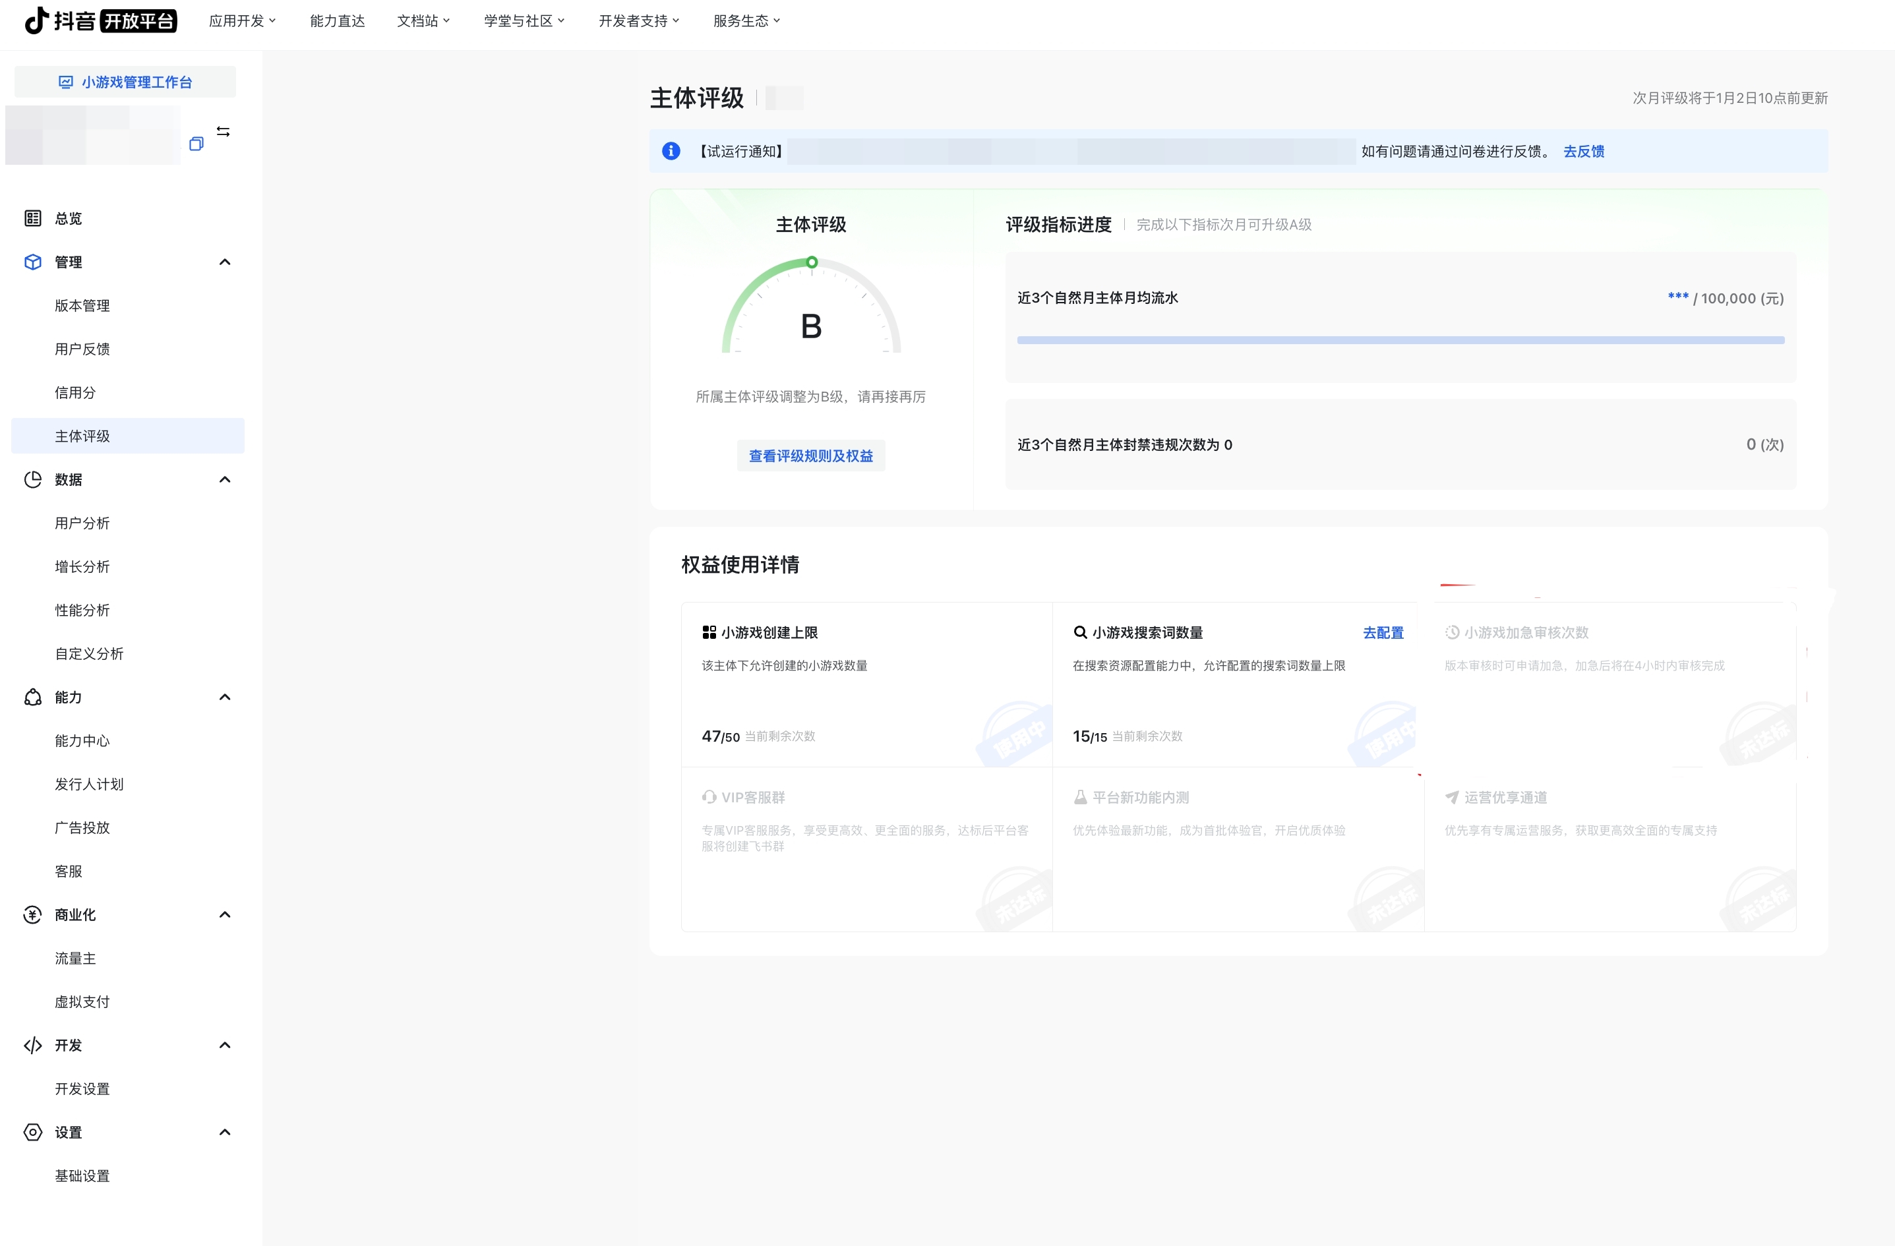Image resolution: width=1895 pixels, height=1246 pixels.
Task: Open 信用分 page from sidebar
Action: [x=75, y=392]
